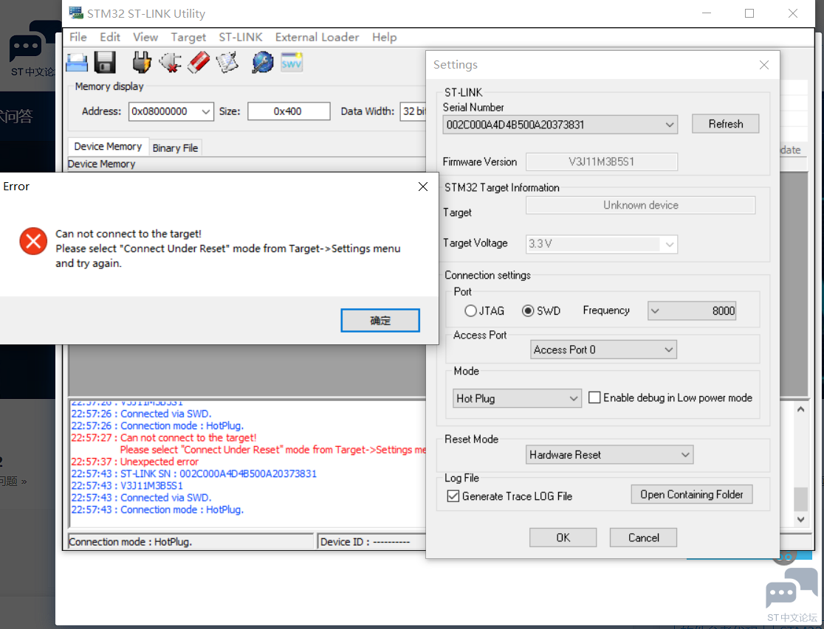Viewport: 824px width, 629px height.
Task: Switch to the Binary File tab
Action: (x=175, y=148)
